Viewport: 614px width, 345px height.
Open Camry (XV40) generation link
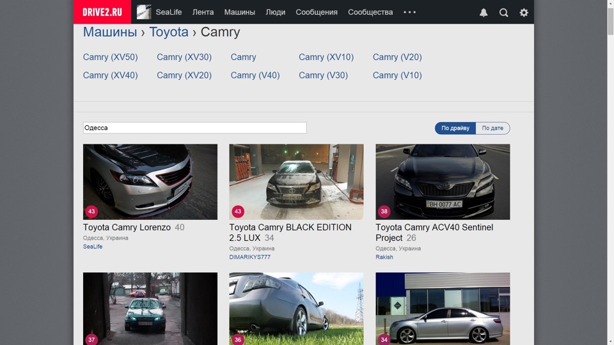point(111,75)
